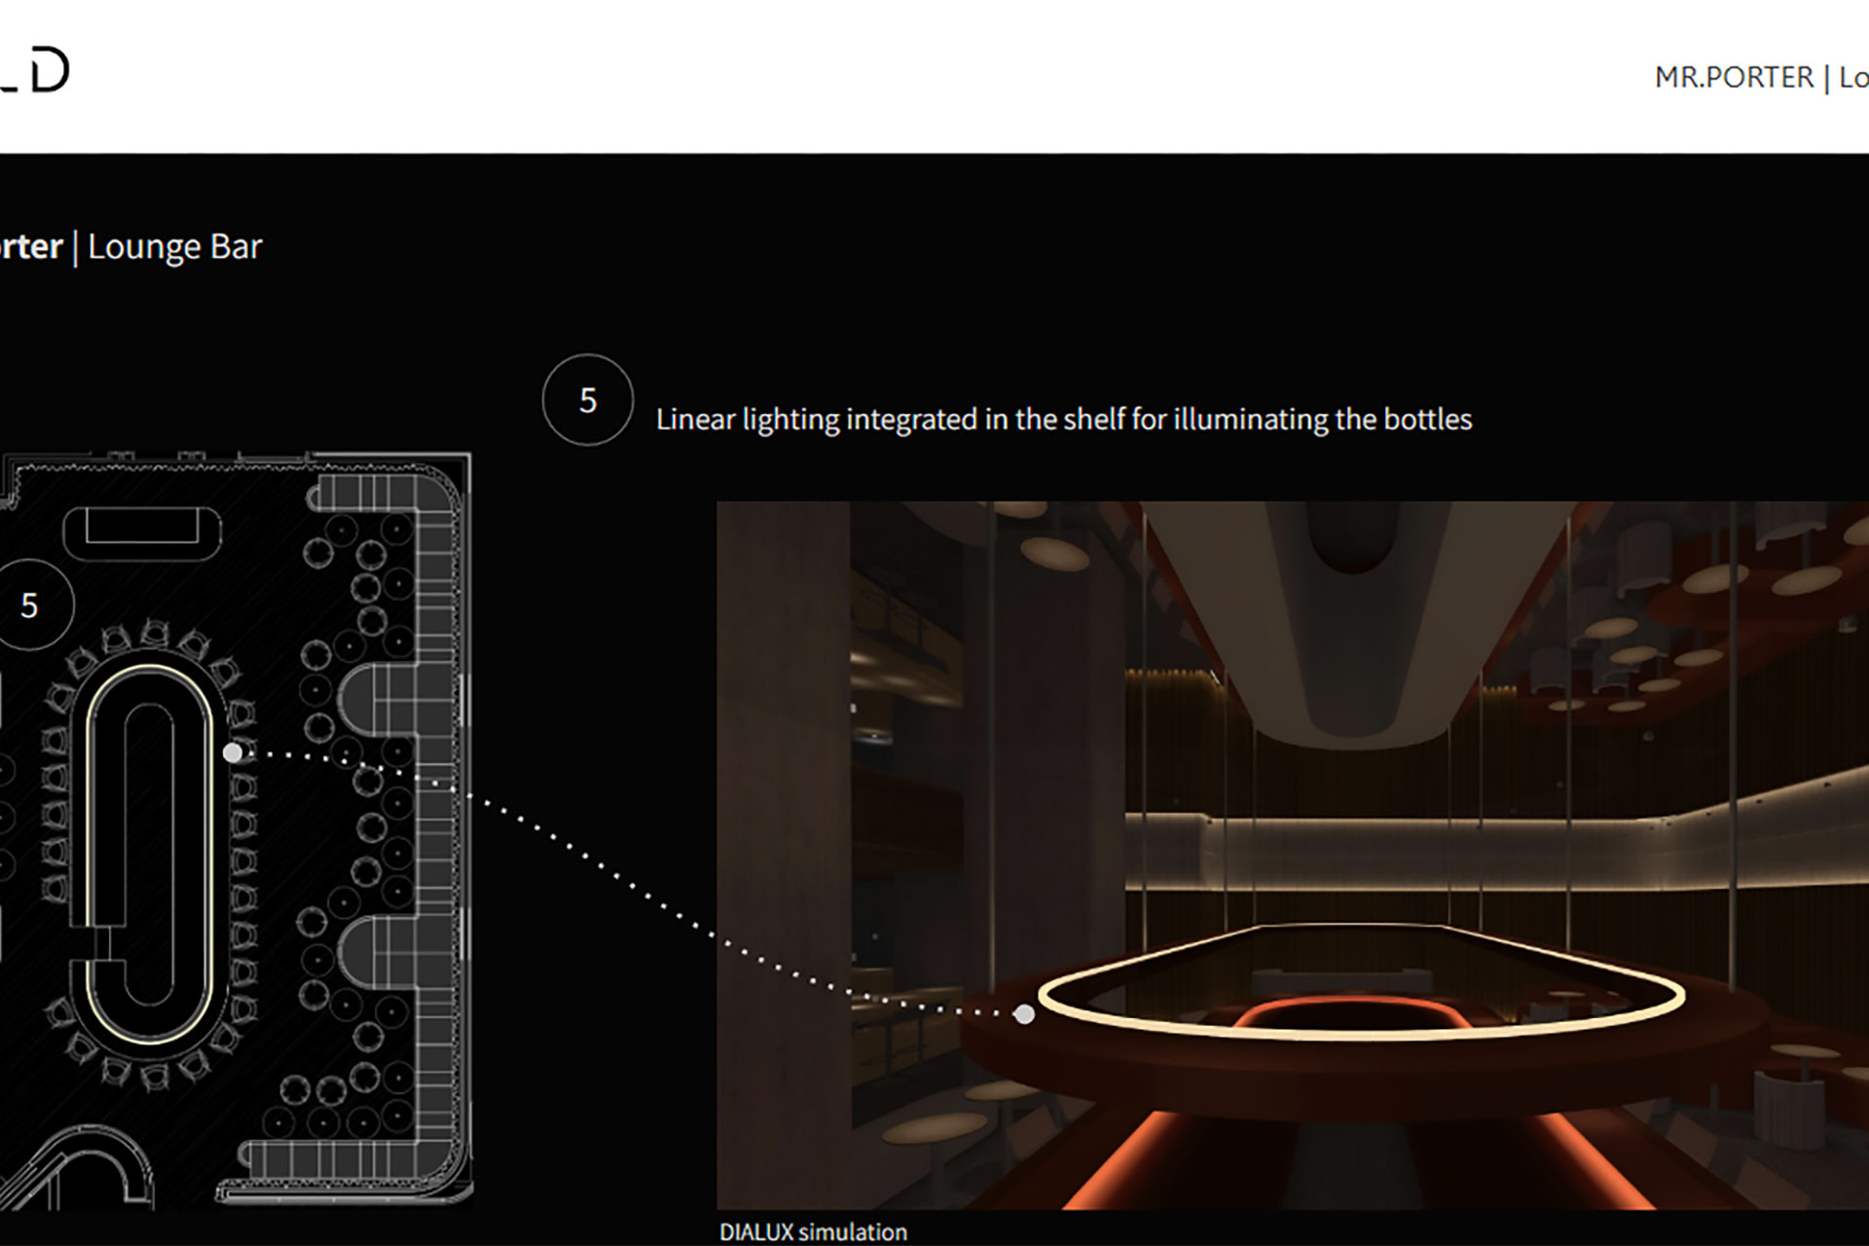Image resolution: width=1869 pixels, height=1246 pixels.
Task: Click the linear lighting caption text
Action: coord(1063,420)
